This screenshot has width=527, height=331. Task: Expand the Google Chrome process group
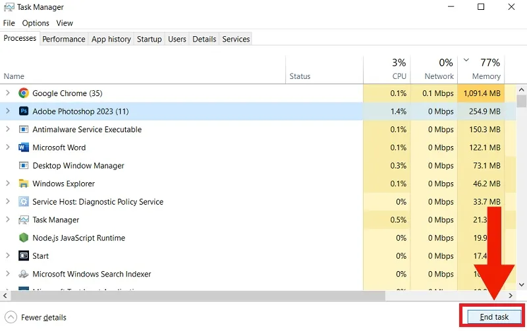pos(8,93)
